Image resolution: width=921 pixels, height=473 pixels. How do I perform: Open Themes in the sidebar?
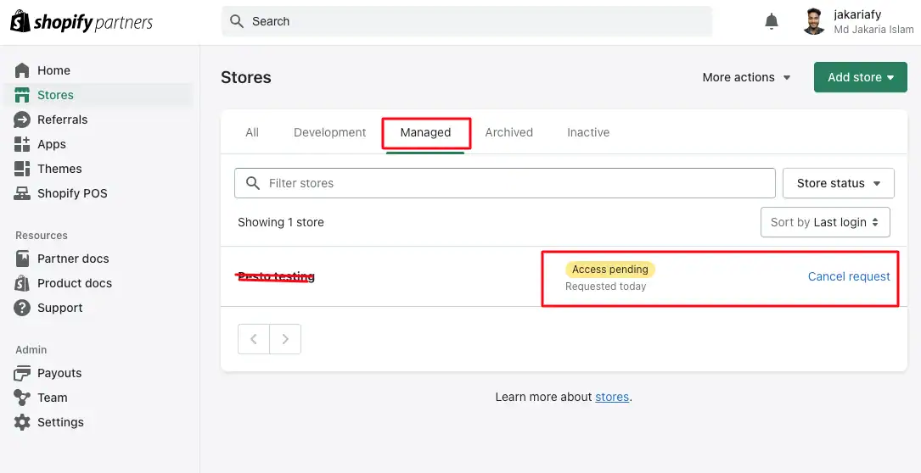[59, 169]
